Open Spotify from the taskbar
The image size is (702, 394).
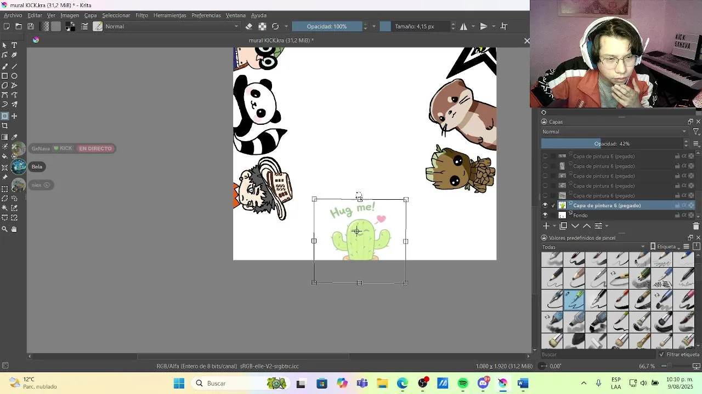click(x=463, y=384)
